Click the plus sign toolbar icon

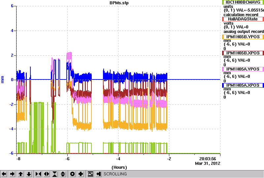tap(81, 174)
